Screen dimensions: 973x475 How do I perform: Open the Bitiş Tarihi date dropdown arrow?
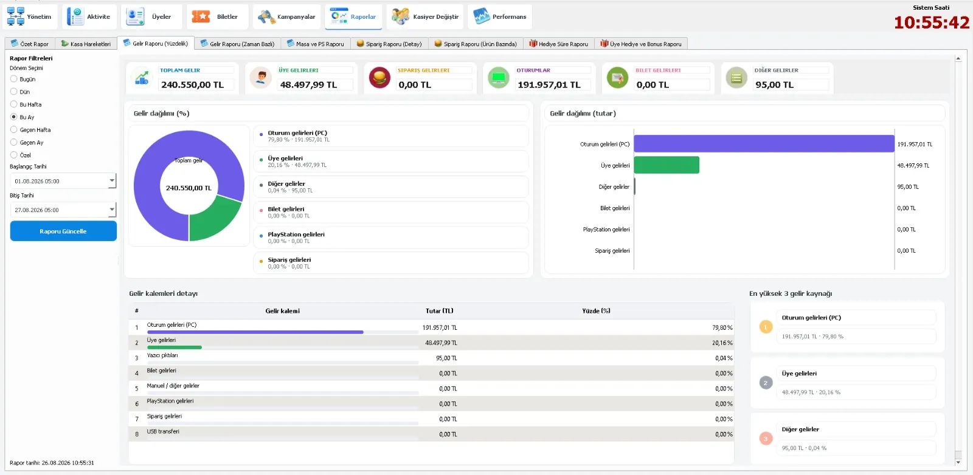[x=112, y=210]
